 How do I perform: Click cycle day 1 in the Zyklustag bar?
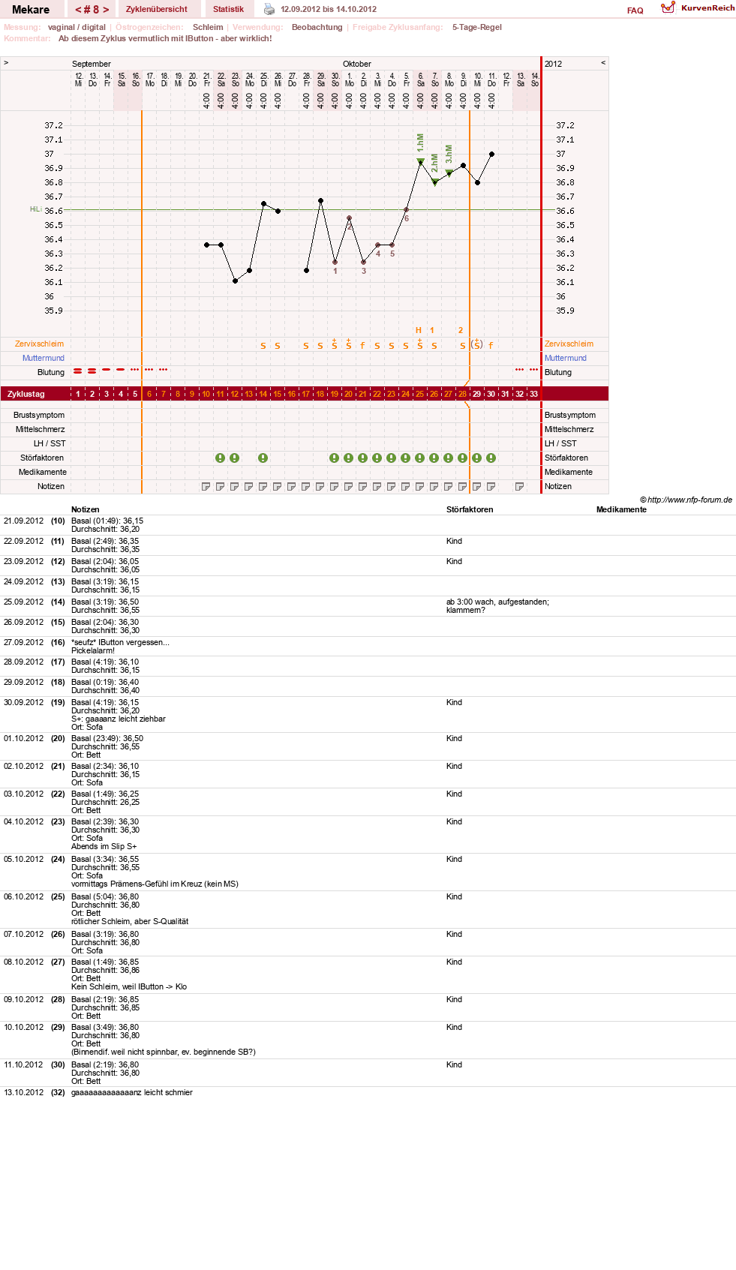[x=77, y=394]
